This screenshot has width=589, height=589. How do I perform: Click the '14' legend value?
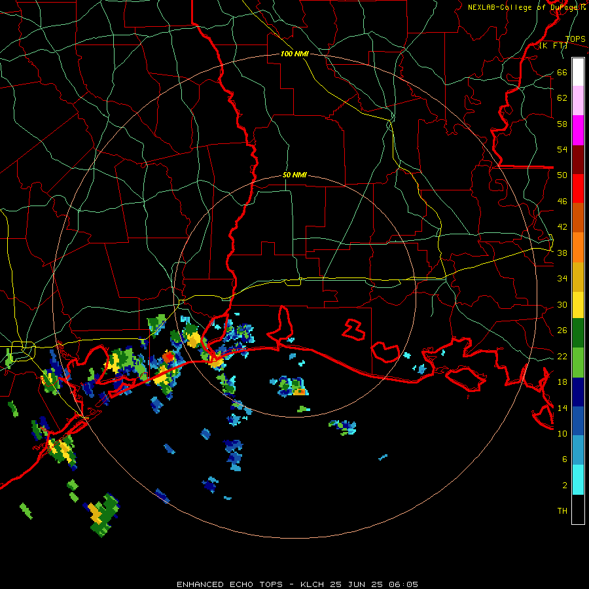point(562,408)
